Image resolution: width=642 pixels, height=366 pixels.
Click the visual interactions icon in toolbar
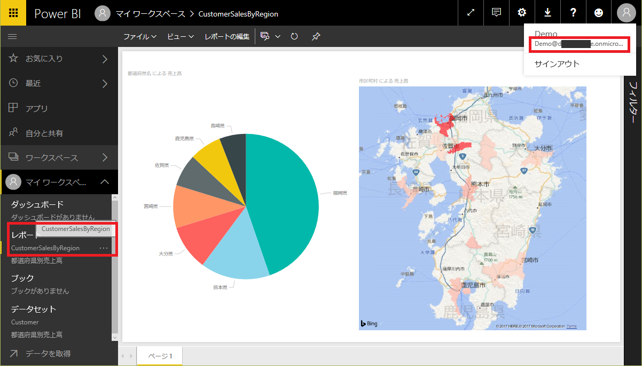click(x=265, y=36)
